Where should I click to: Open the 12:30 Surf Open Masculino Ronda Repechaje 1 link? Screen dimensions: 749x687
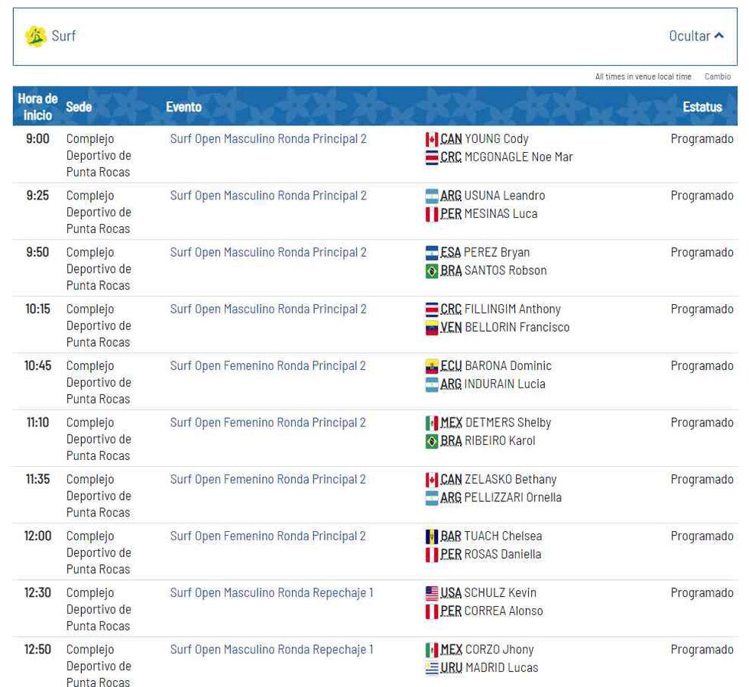271,593
